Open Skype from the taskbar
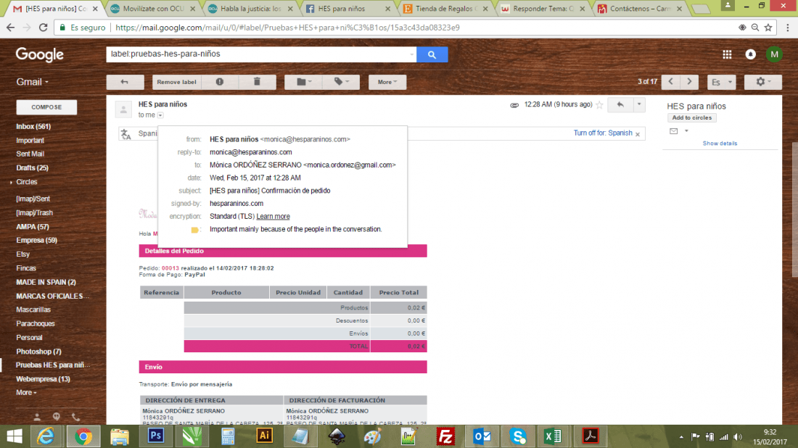 [517, 436]
